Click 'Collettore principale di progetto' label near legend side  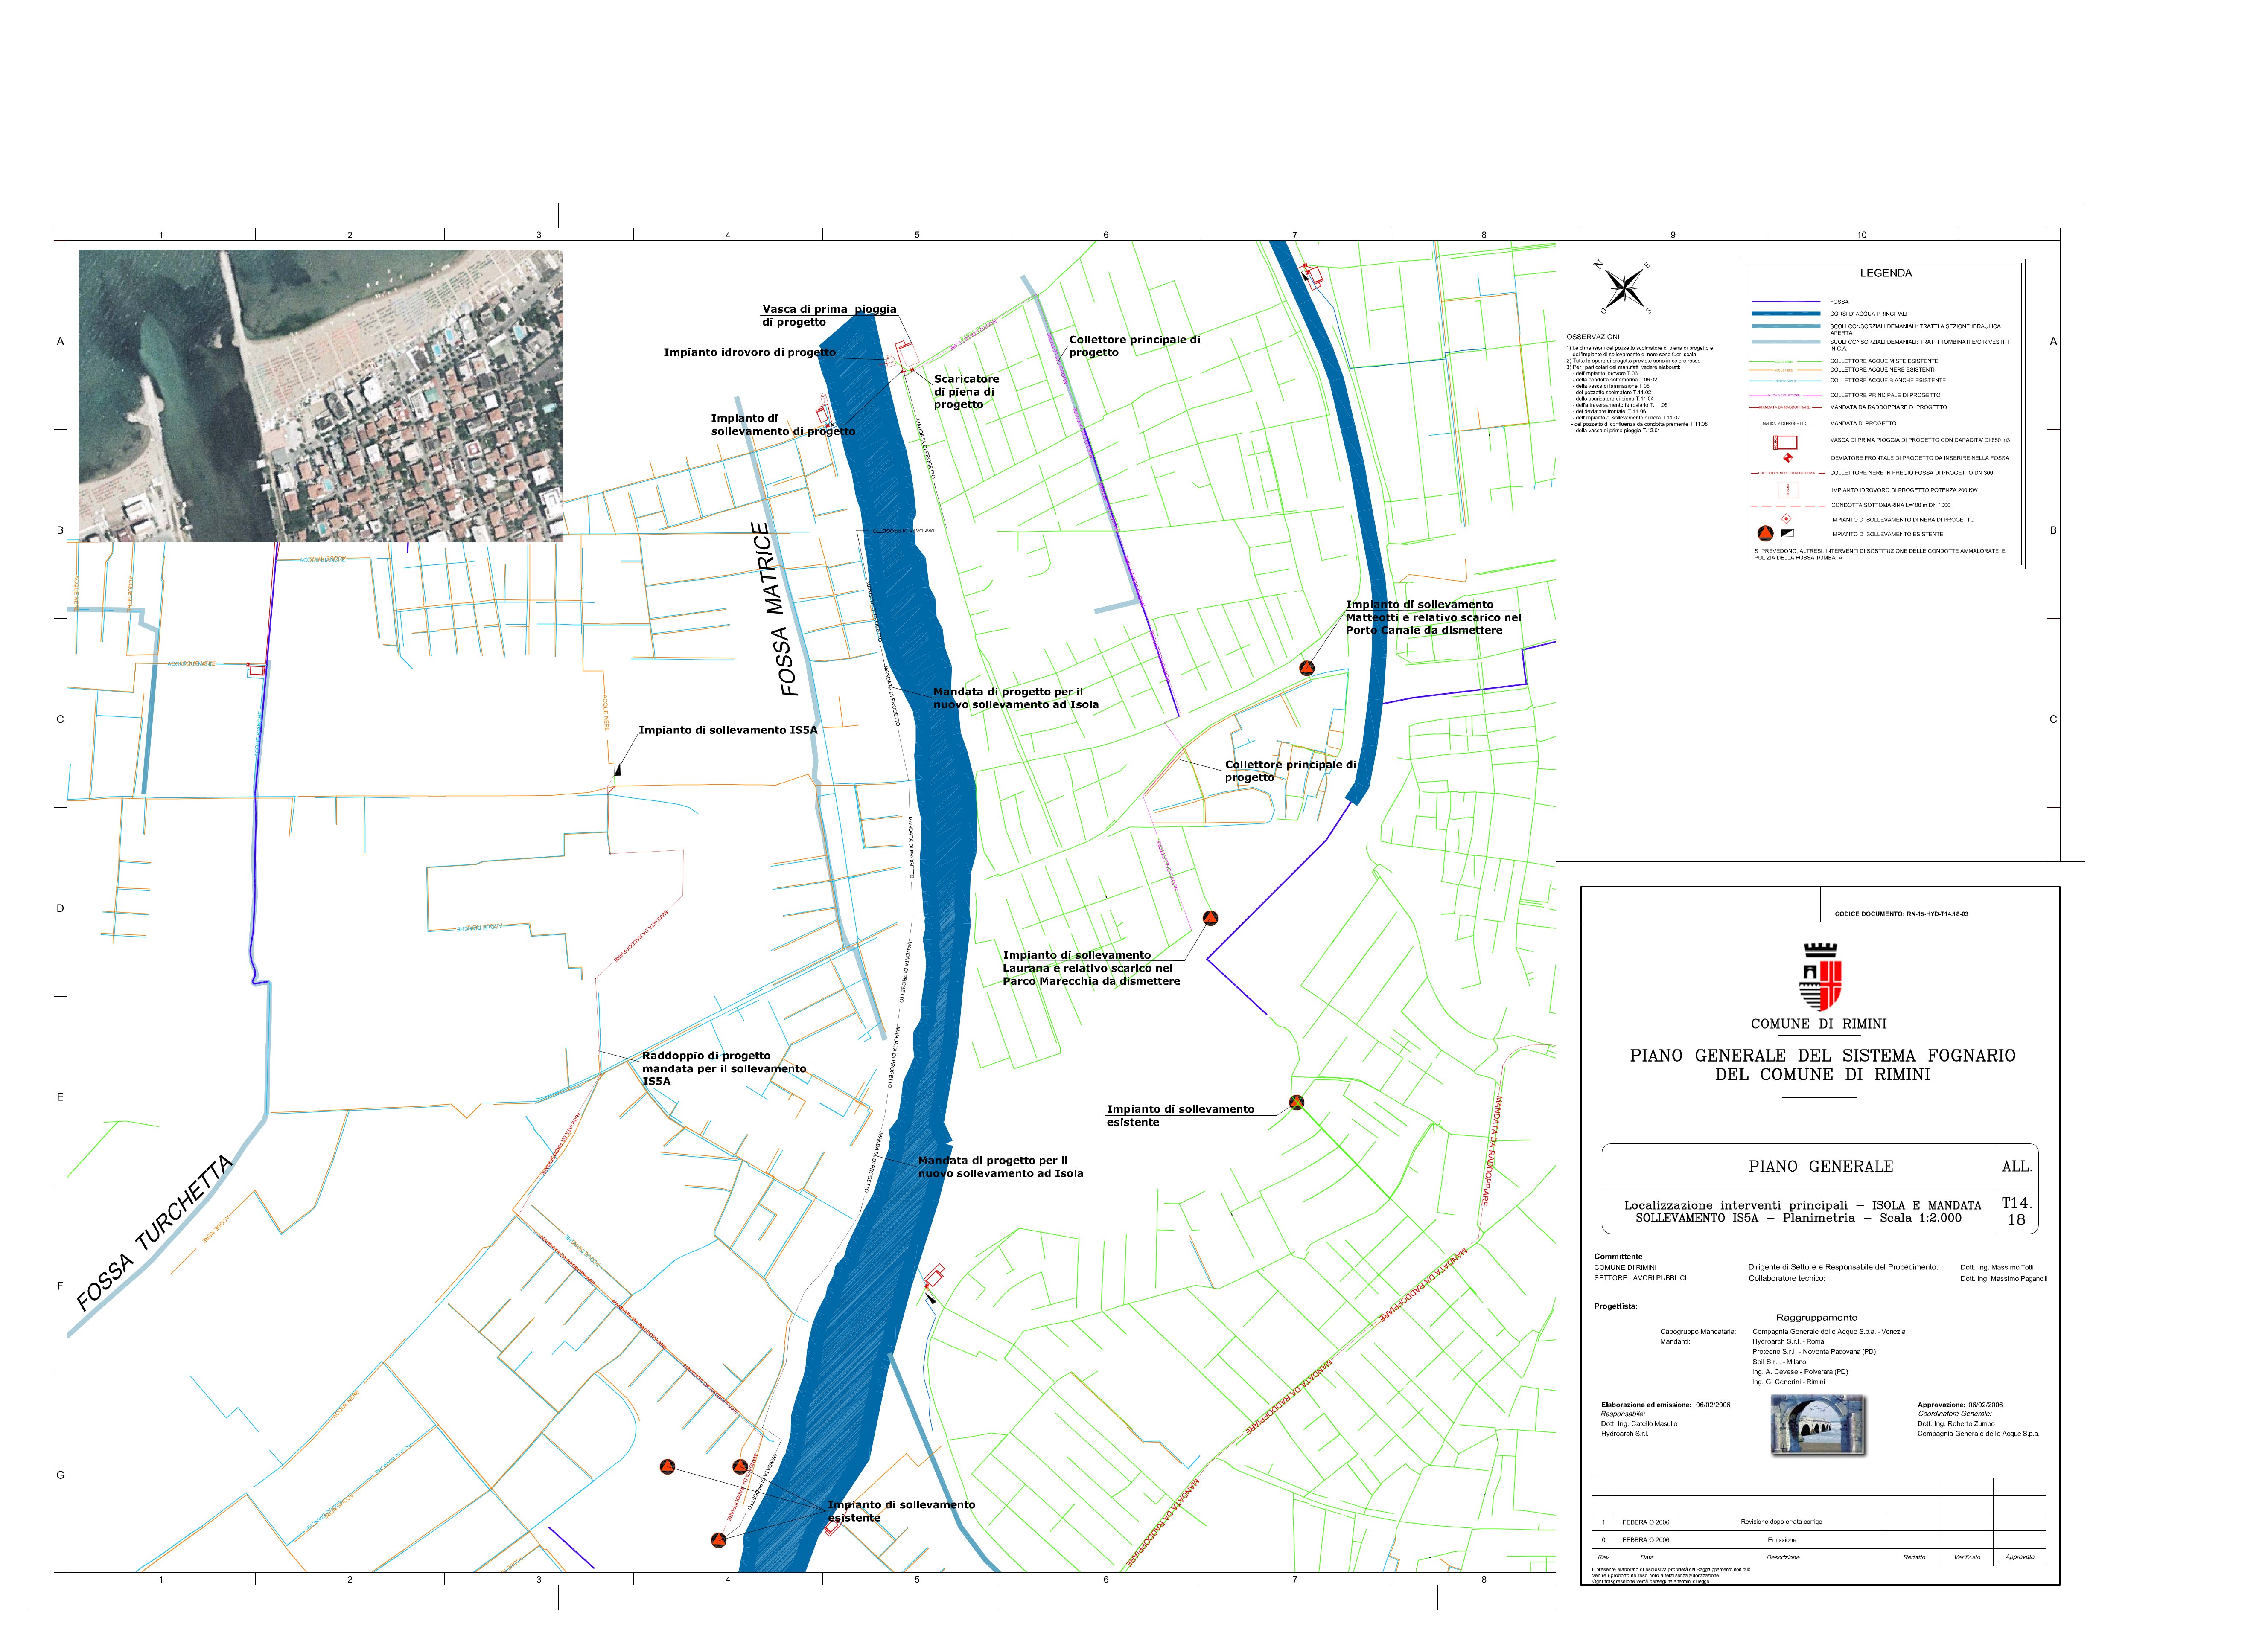1134,346
